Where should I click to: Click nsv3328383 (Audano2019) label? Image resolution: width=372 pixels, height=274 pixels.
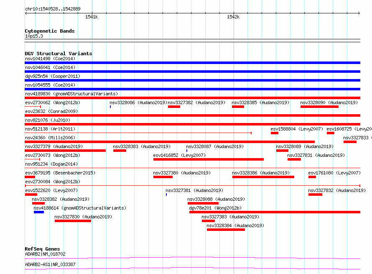[x=142, y=146]
